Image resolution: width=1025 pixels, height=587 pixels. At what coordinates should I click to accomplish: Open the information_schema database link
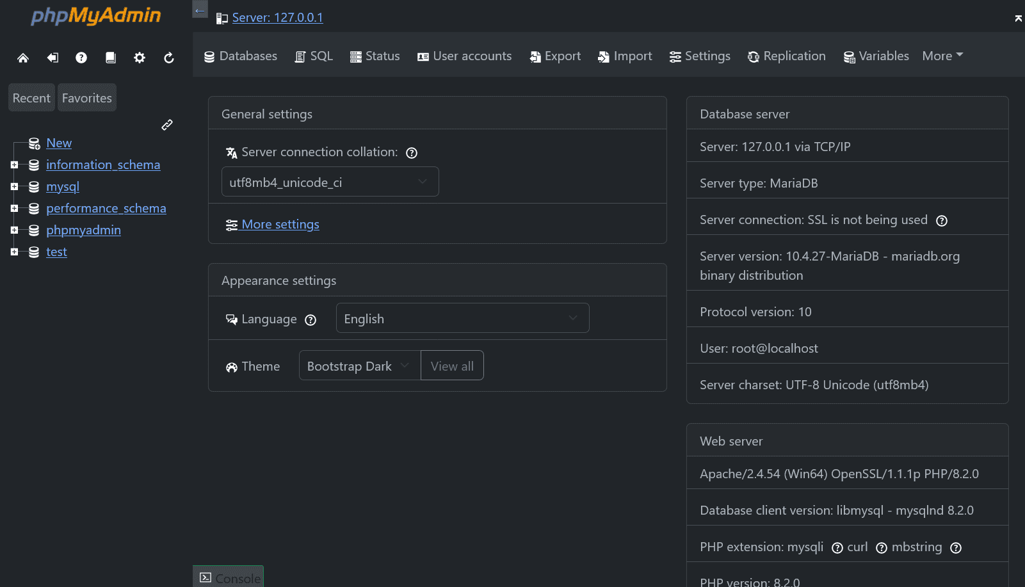(103, 165)
